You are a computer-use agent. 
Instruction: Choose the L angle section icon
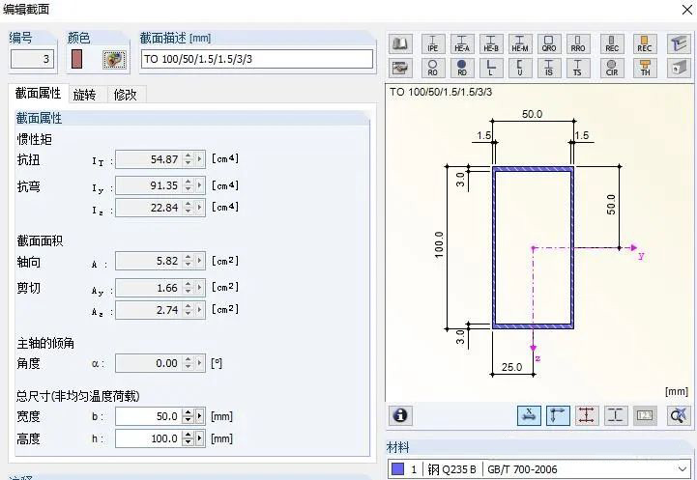point(491,69)
